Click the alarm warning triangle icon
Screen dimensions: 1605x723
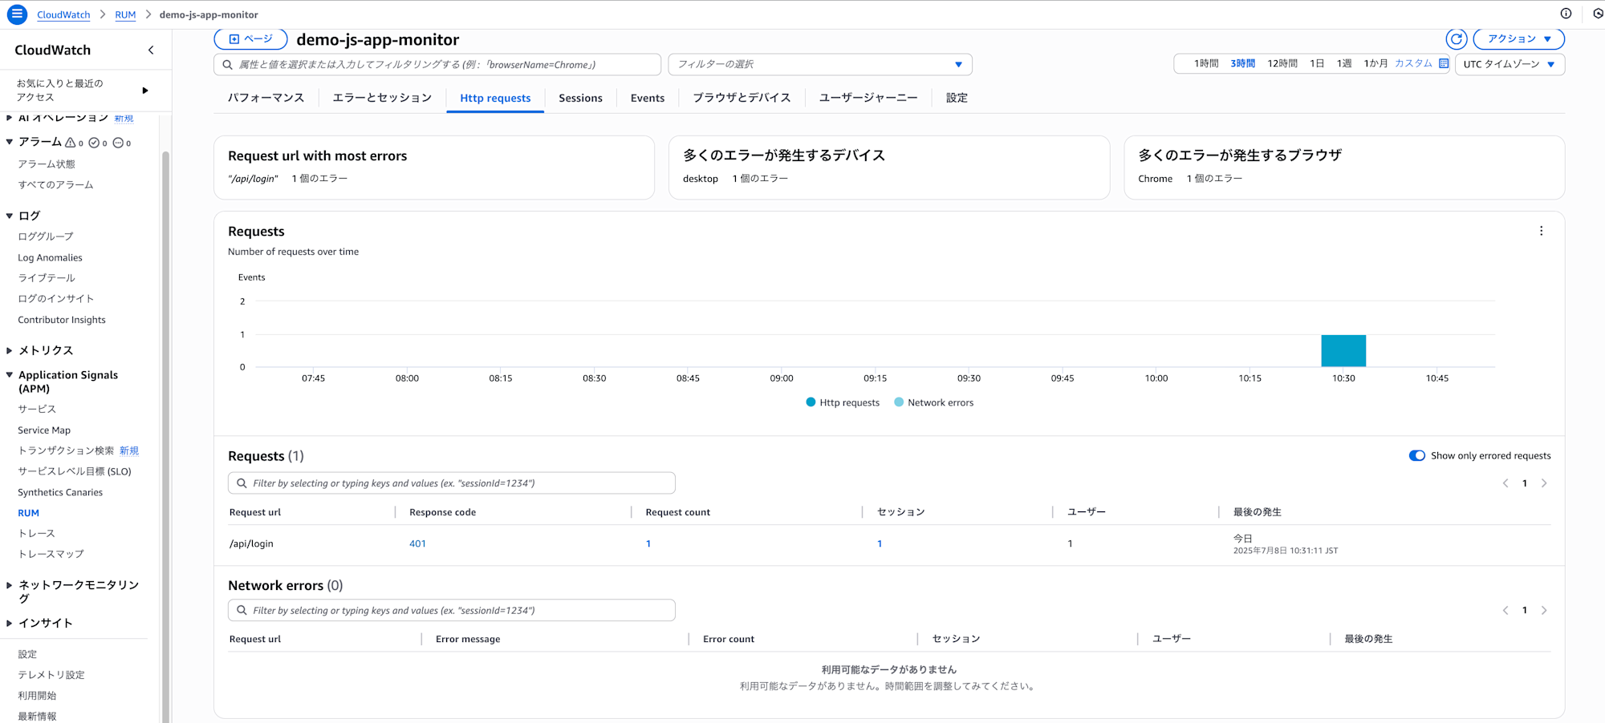click(71, 143)
